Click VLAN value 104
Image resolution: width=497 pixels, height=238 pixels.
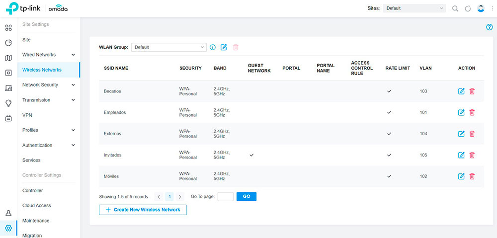423,134
